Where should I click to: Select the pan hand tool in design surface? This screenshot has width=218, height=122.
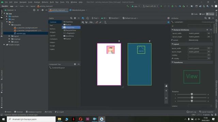pyautogui.click(x=166, y=86)
